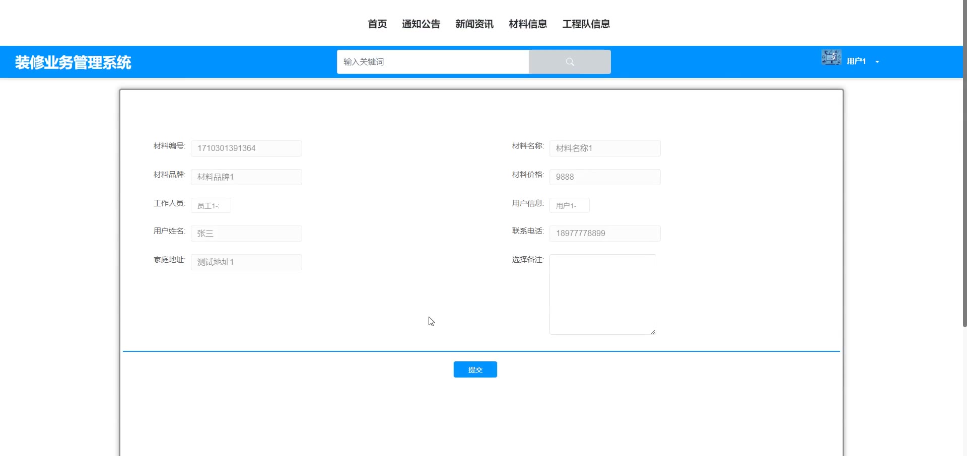Click the 材料名称 label text
Image resolution: width=967 pixels, height=456 pixels.
pyautogui.click(x=528, y=146)
